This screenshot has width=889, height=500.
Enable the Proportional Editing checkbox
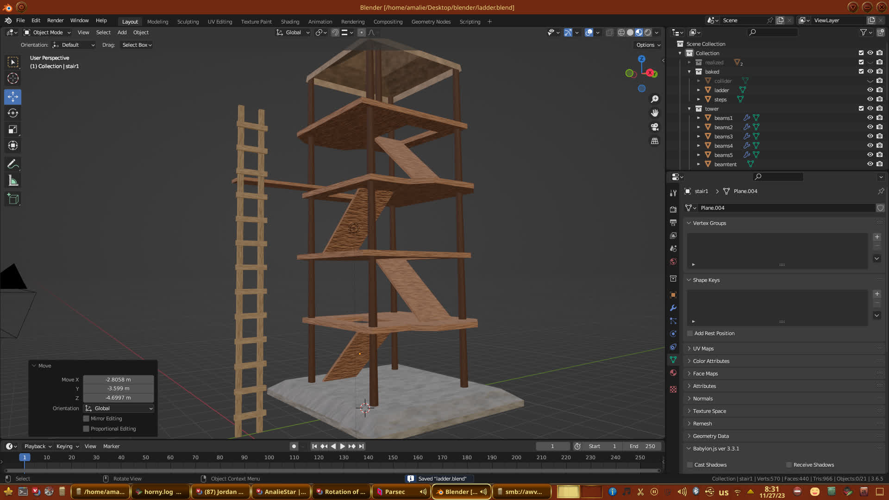point(86,429)
